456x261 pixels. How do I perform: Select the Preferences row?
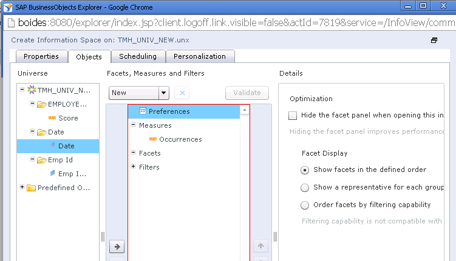click(184, 111)
